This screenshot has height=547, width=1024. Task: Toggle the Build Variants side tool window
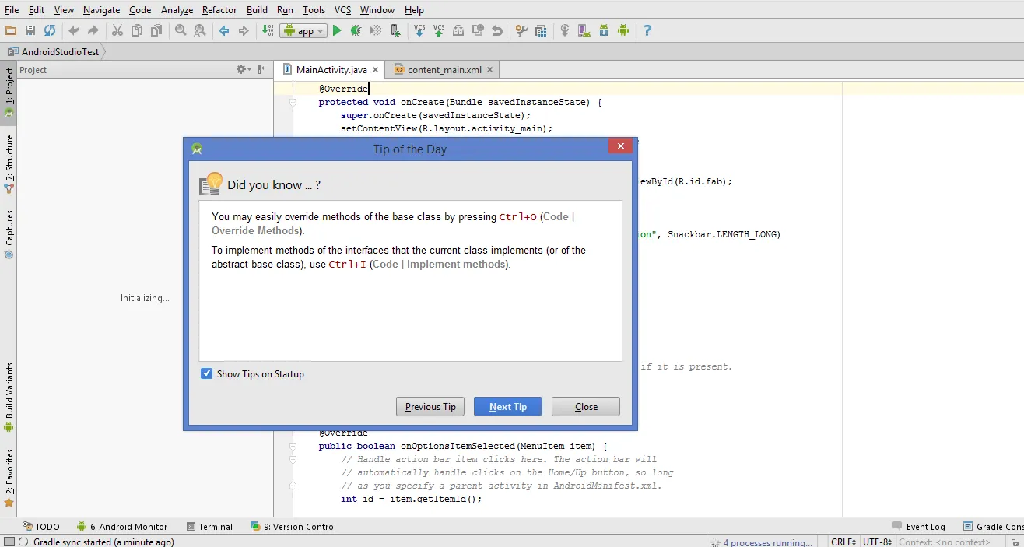[9, 397]
